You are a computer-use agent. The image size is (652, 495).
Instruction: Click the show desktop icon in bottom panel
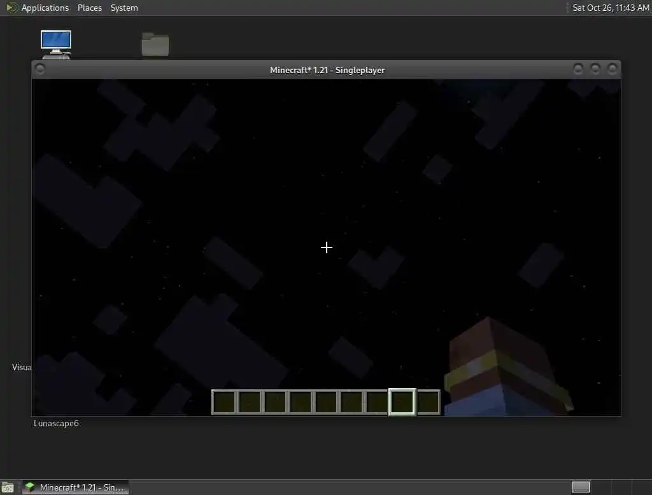coord(8,487)
